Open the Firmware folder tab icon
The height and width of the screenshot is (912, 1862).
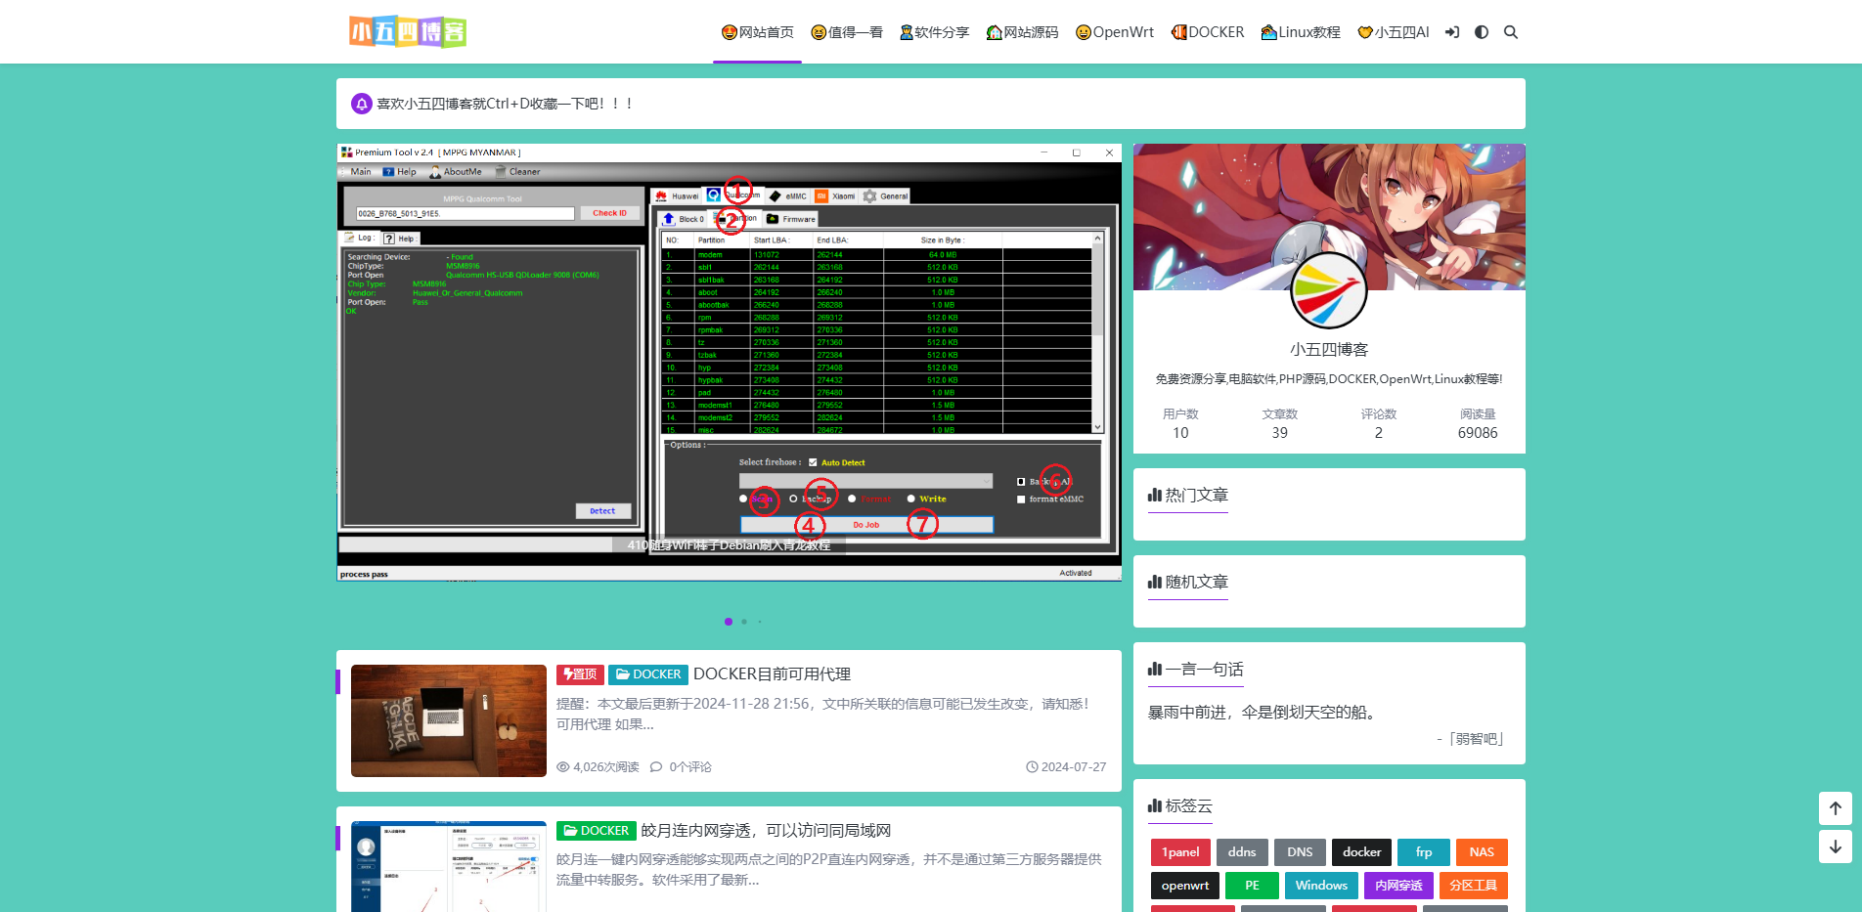773,218
